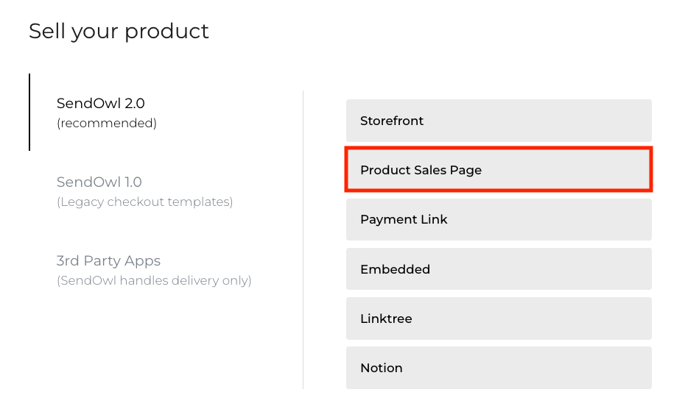Screen dimensions: 685x420
Task: Select the Notion integration option
Action: (x=499, y=368)
